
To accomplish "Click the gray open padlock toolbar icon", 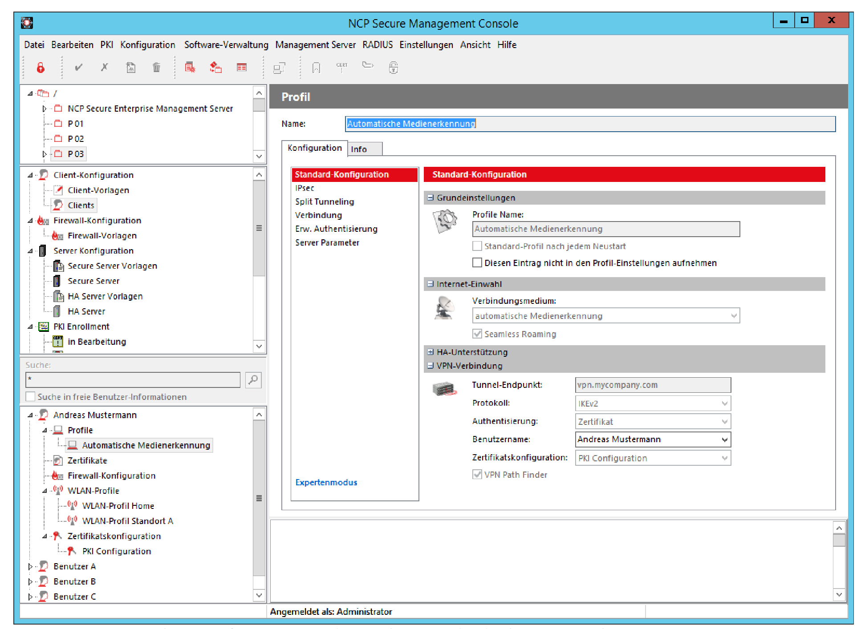I will tap(394, 68).
